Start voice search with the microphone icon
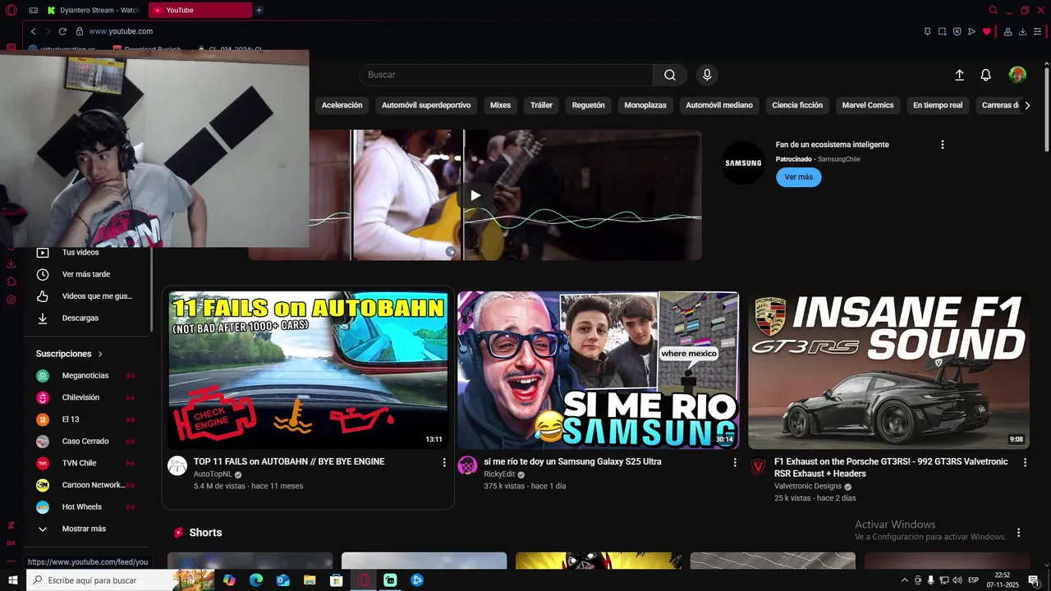Screen dimensions: 1051x591 tap(707, 75)
